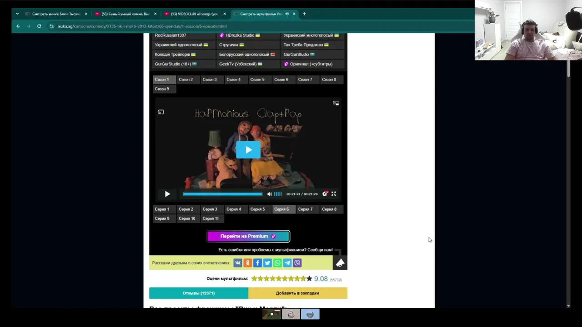The height and width of the screenshot is (327, 582).
Task: Open the tab search dropdown arrow
Action: (x=17, y=14)
